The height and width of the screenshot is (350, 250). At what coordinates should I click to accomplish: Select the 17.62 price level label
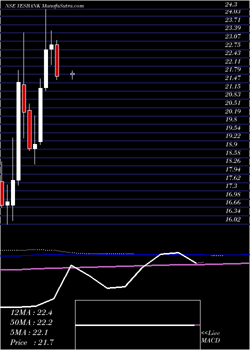point(233,178)
